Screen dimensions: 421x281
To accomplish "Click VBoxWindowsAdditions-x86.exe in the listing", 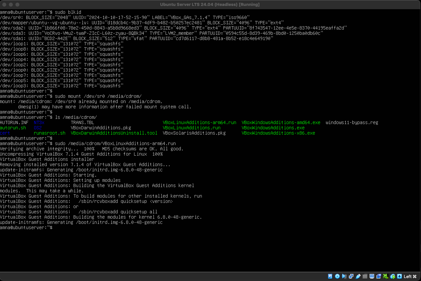I will [x=278, y=133].
